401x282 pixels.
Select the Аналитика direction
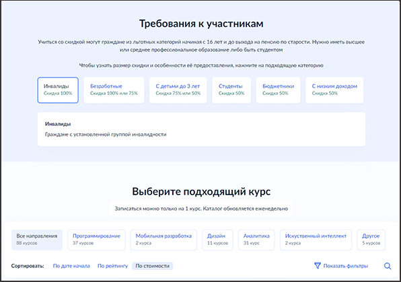click(x=256, y=240)
